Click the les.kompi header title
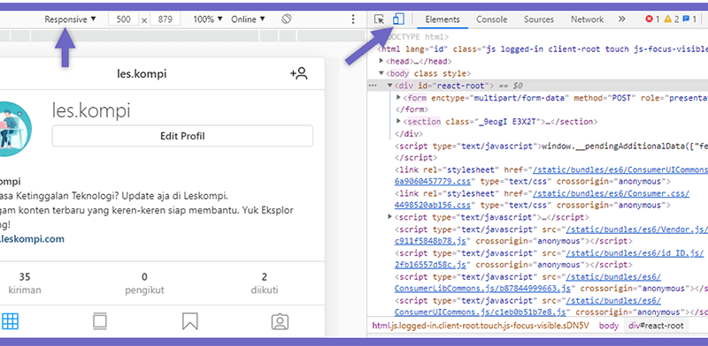 [x=142, y=74]
